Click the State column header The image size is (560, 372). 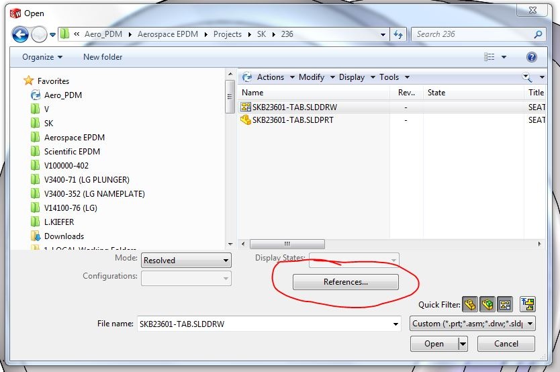[x=473, y=93]
